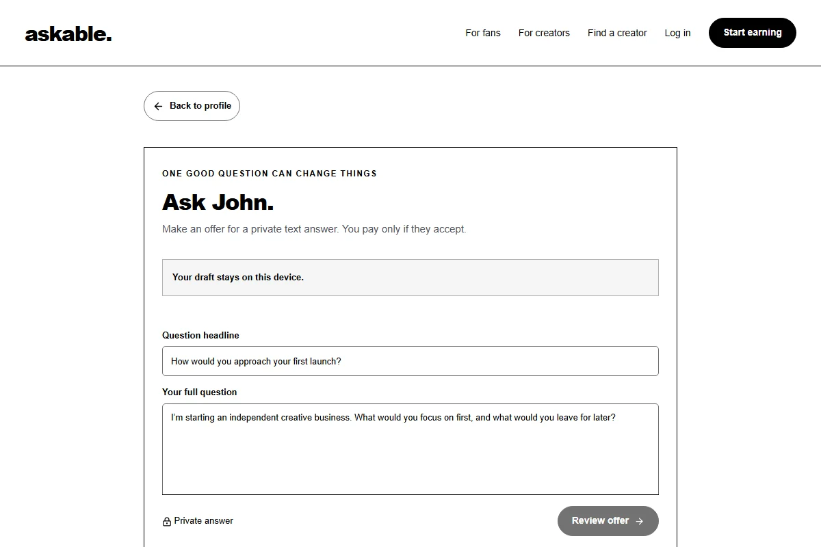
Task: Click the 'ONE GOOD QUESTION CAN CHANGE THINGS' tagline
Action: (270, 174)
